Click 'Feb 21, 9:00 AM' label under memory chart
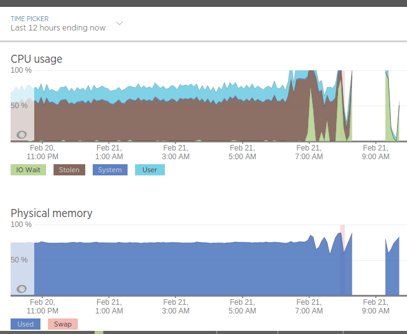The width and height of the screenshot is (407, 334). tap(376, 306)
